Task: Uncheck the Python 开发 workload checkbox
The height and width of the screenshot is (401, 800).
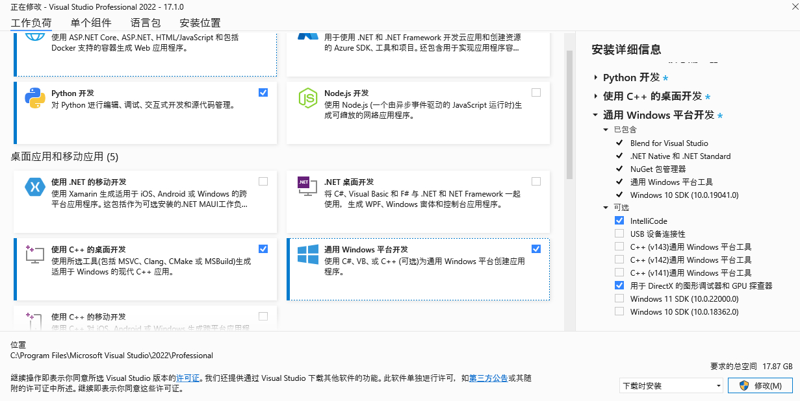Action: click(x=263, y=93)
